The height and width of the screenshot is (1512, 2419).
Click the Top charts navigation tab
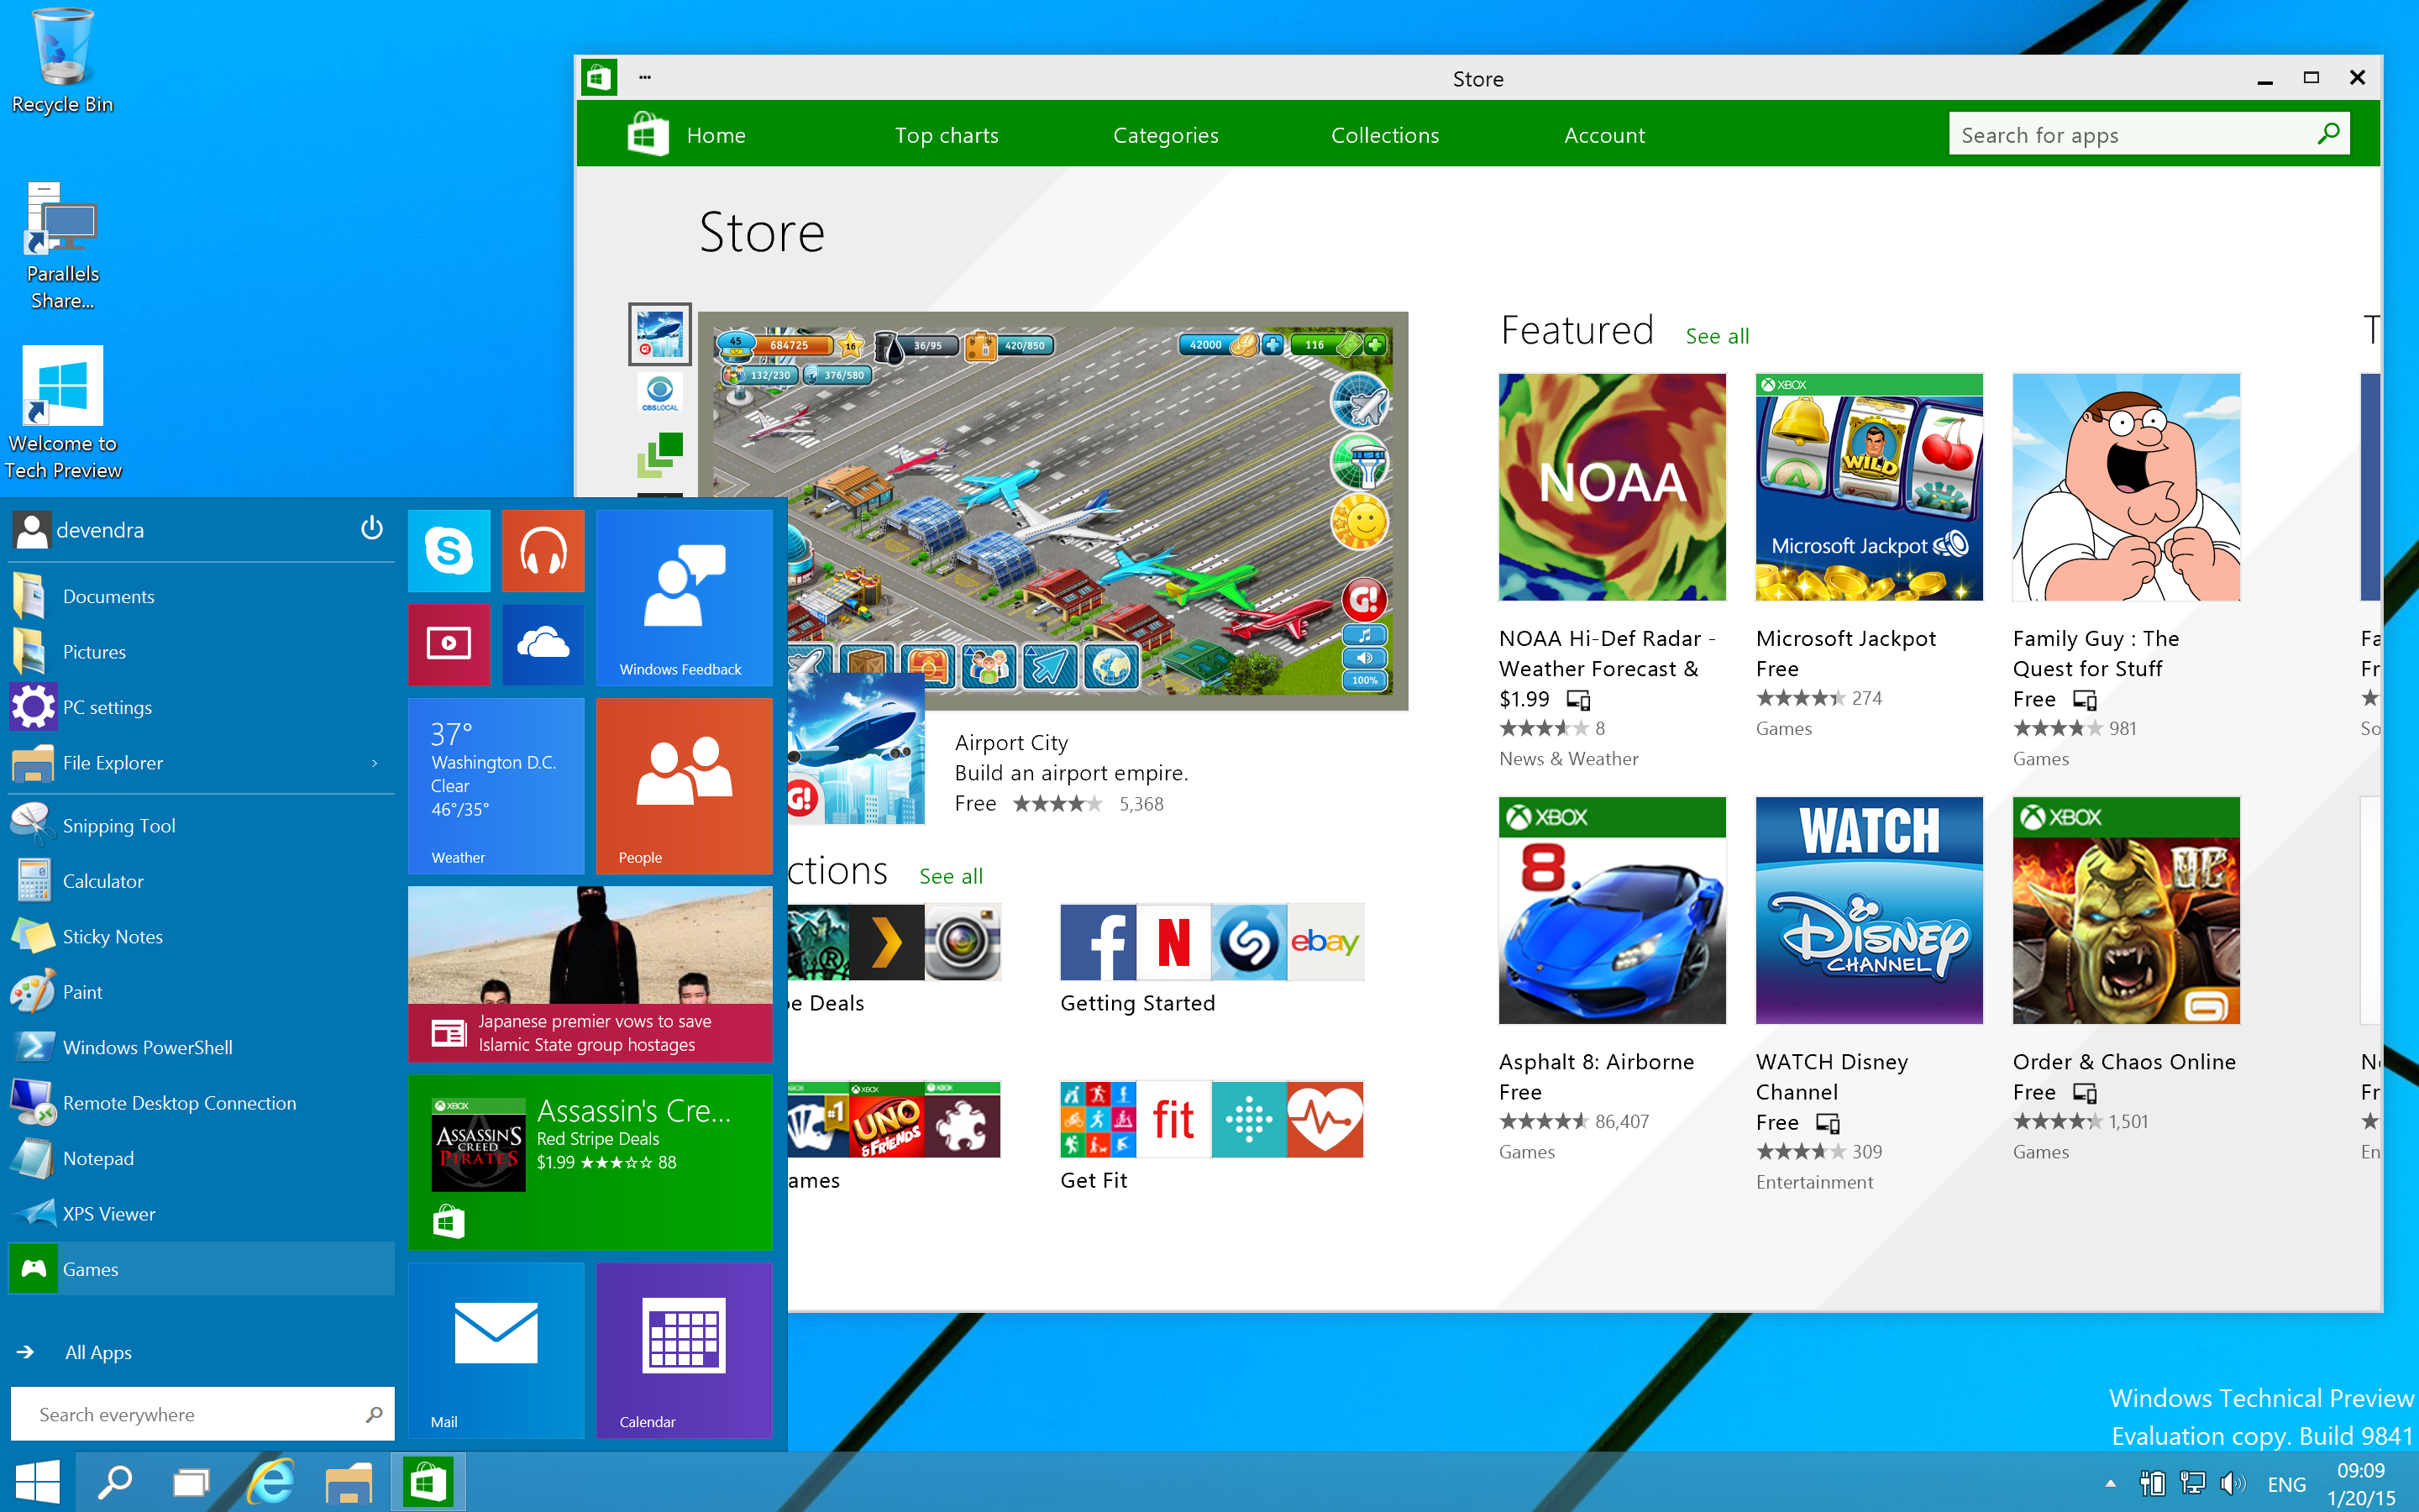(x=946, y=134)
